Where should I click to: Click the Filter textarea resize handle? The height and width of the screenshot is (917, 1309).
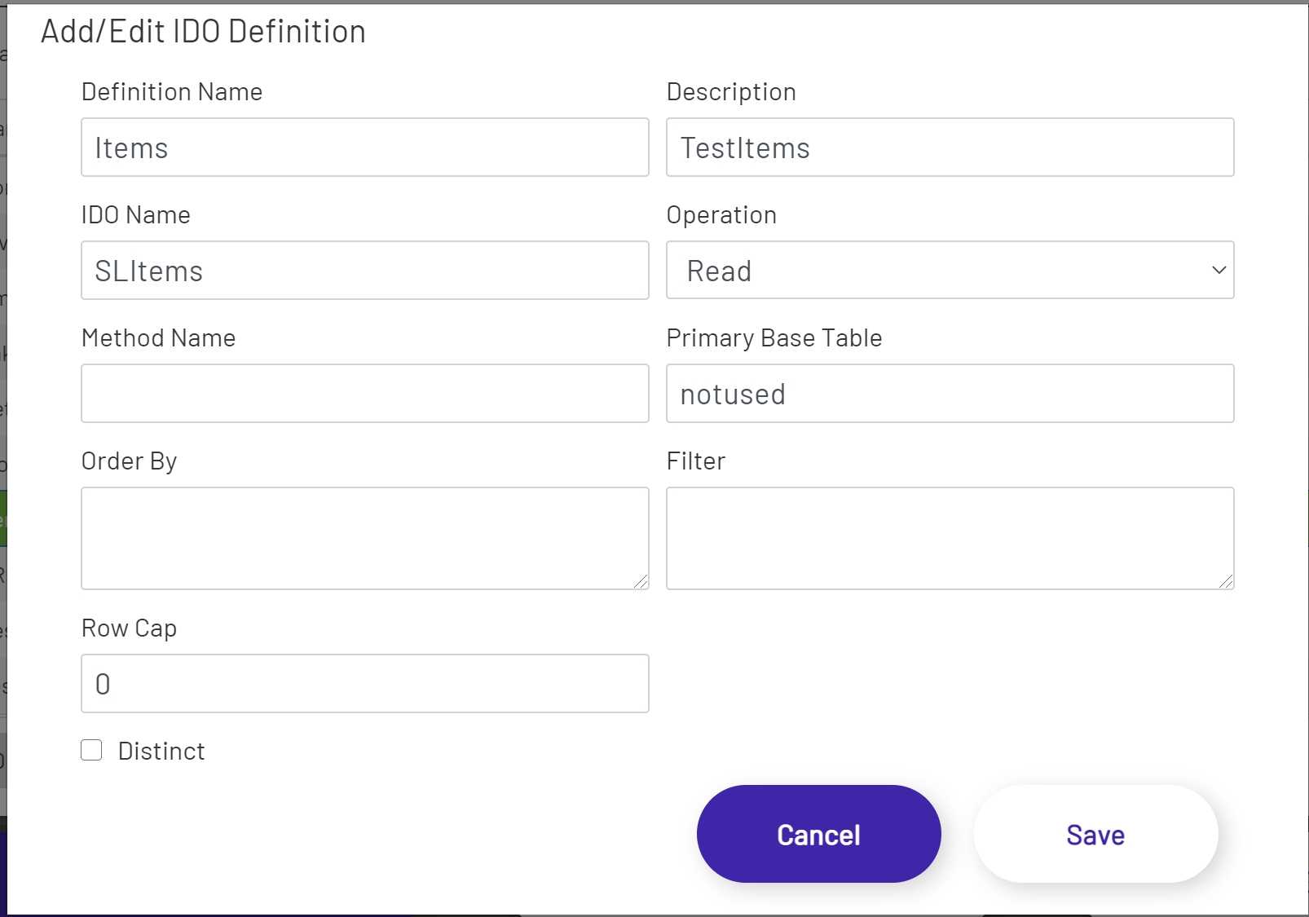click(x=1227, y=582)
